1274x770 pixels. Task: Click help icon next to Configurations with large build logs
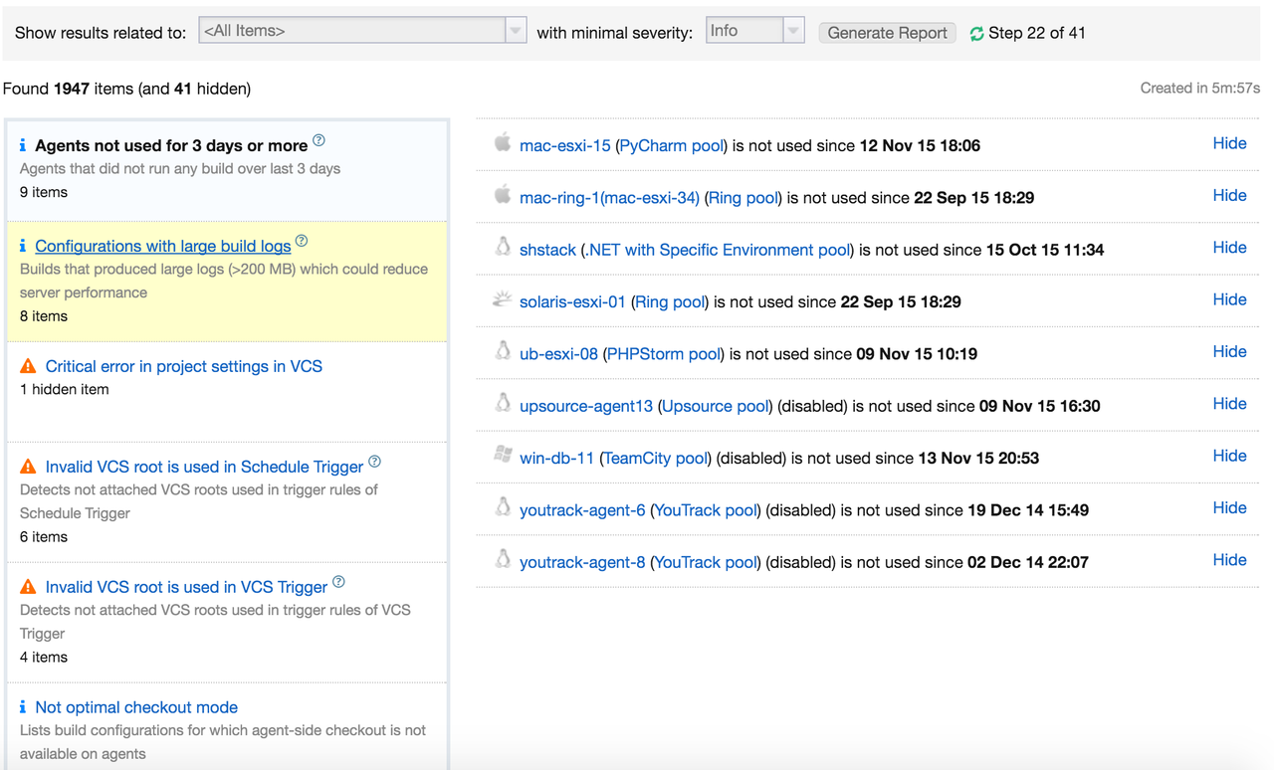point(302,241)
